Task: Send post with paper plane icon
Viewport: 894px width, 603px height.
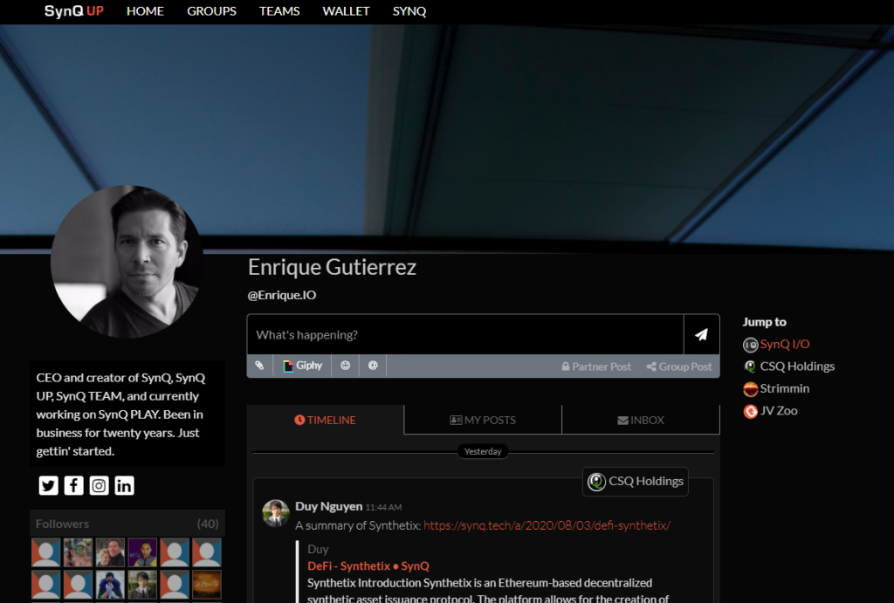Action: click(701, 335)
